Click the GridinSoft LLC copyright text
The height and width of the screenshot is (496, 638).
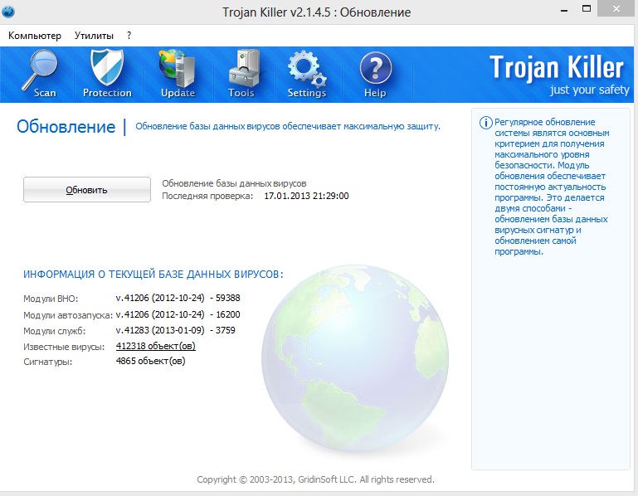click(316, 479)
